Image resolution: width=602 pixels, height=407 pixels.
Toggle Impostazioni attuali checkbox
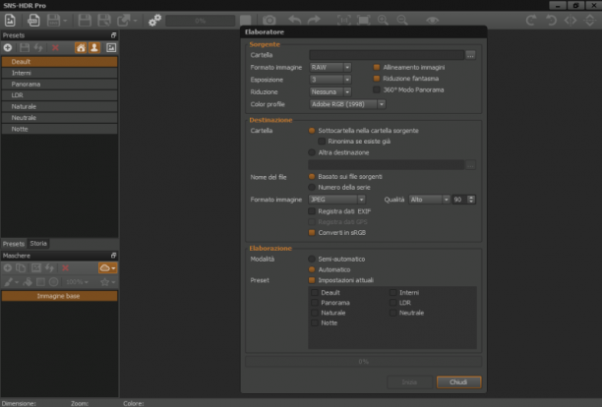[312, 280]
